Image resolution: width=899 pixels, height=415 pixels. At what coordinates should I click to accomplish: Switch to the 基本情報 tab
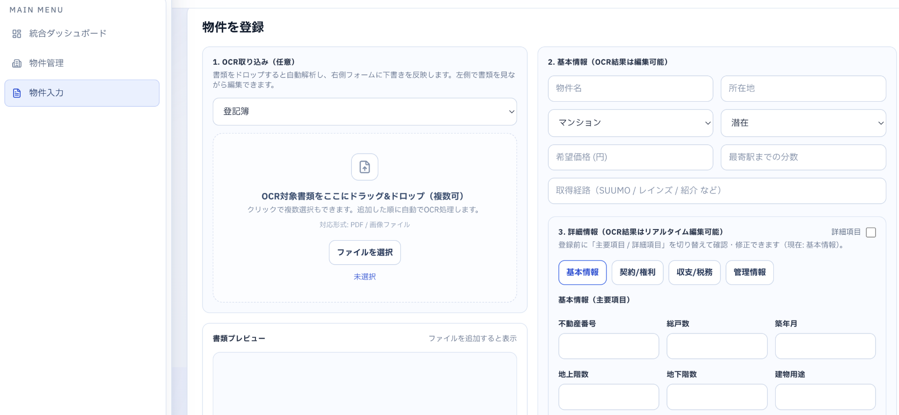(583, 273)
